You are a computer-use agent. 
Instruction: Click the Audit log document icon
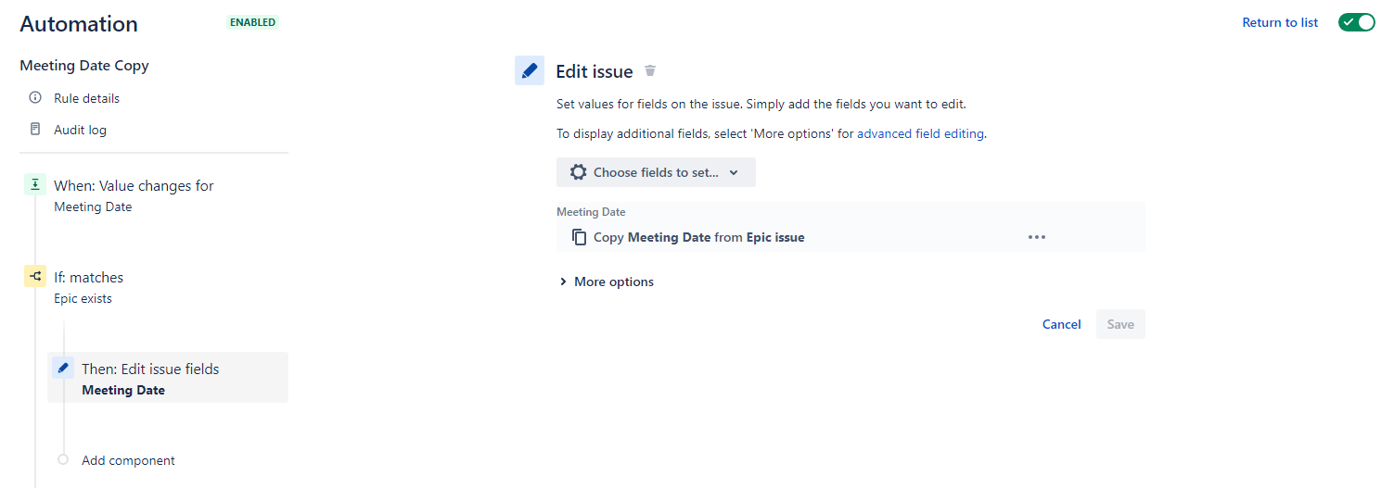[35, 129]
